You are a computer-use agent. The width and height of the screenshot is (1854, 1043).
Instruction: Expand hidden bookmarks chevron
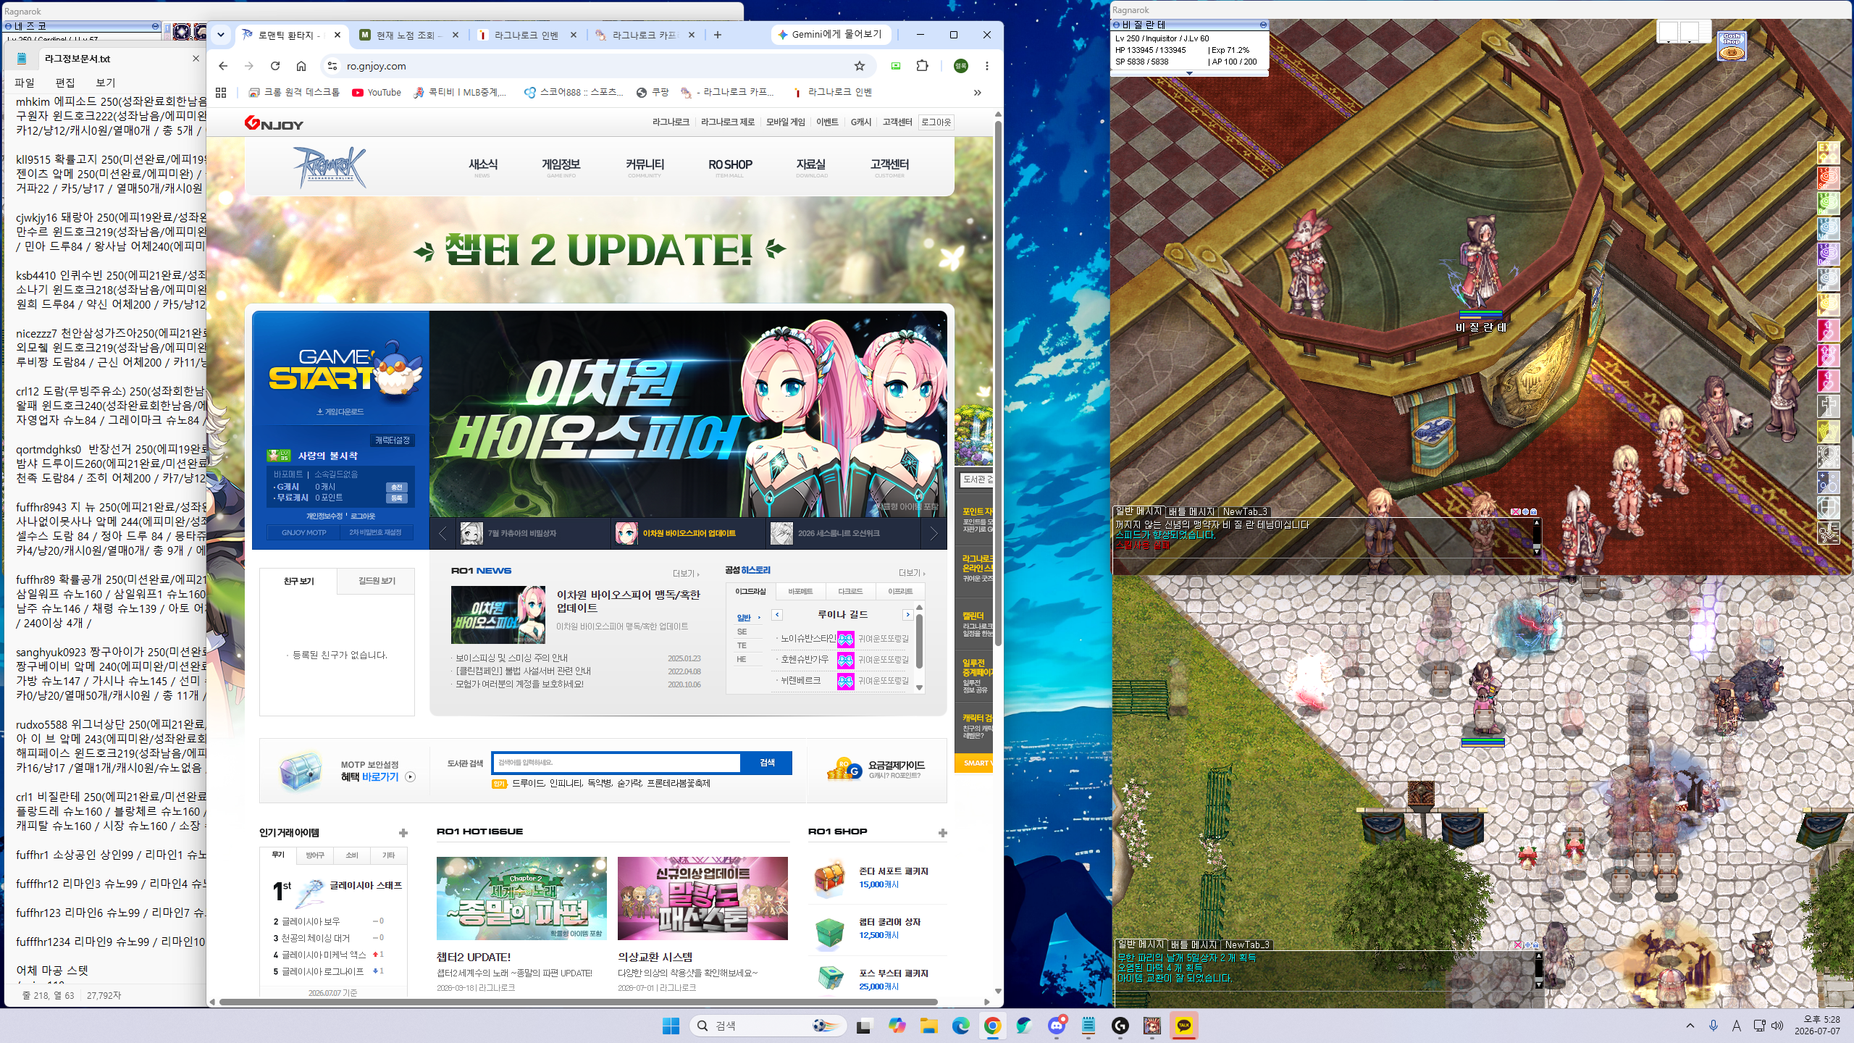(977, 93)
